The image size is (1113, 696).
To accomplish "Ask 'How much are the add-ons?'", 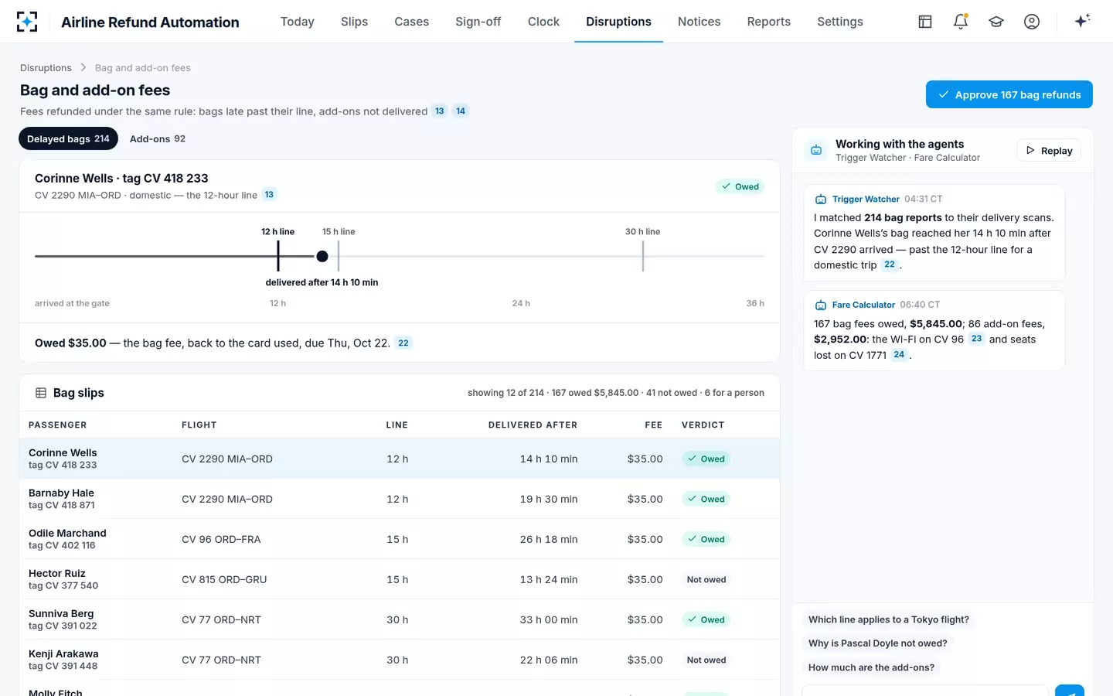I will 871,667.
